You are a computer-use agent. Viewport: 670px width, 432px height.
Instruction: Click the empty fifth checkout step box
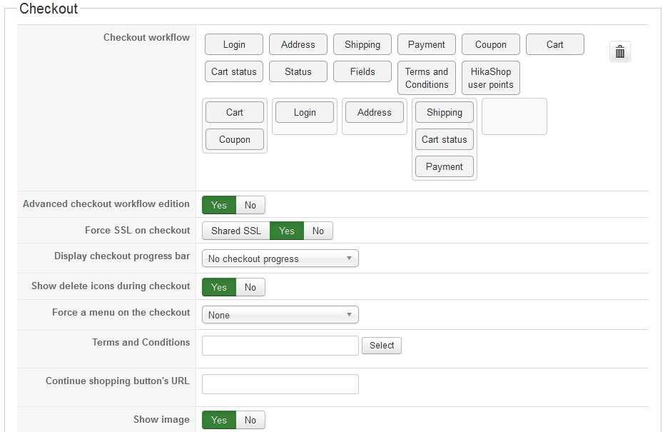514,116
